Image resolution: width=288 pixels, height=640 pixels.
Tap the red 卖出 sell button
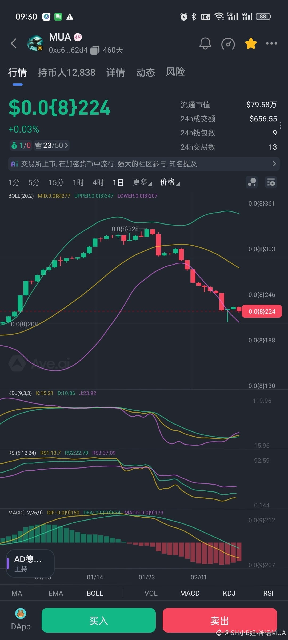point(220,620)
